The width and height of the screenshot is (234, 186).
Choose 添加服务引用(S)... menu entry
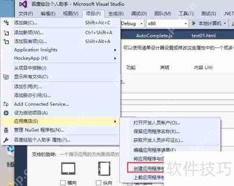(60, 95)
